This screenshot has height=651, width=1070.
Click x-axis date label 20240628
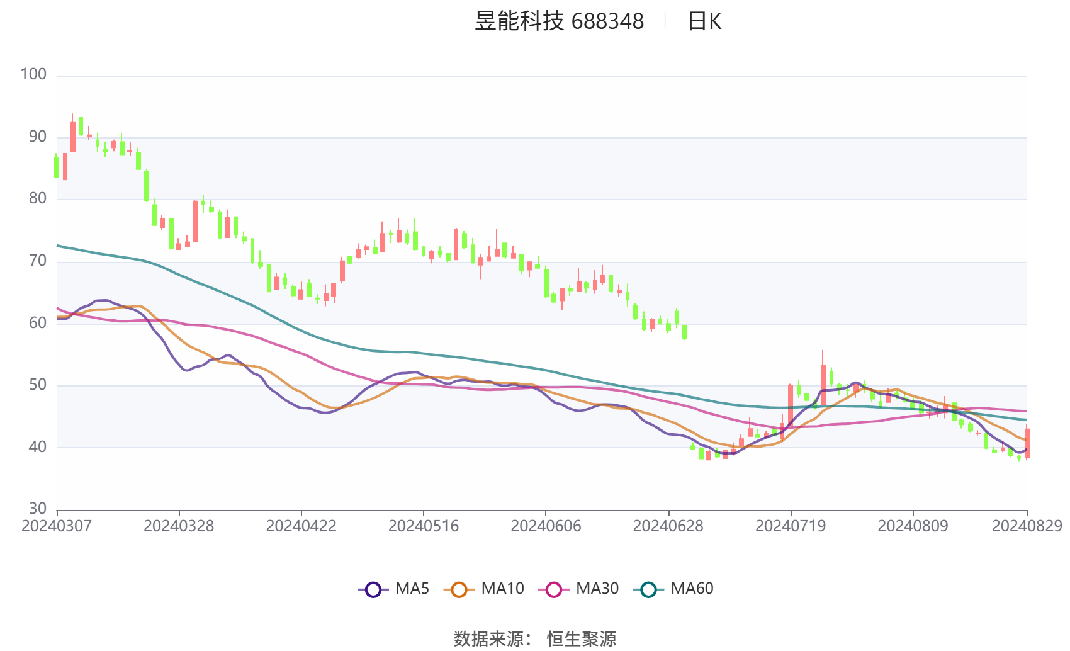[668, 526]
